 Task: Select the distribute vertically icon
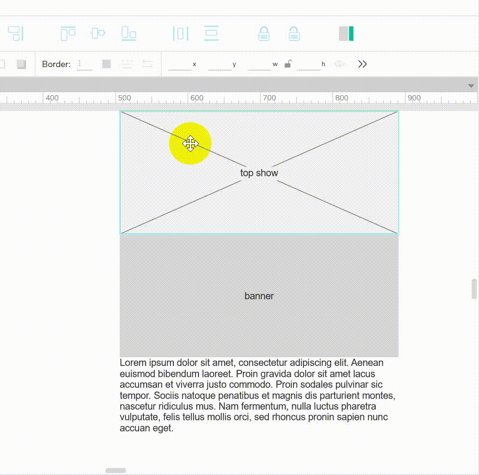[212, 33]
